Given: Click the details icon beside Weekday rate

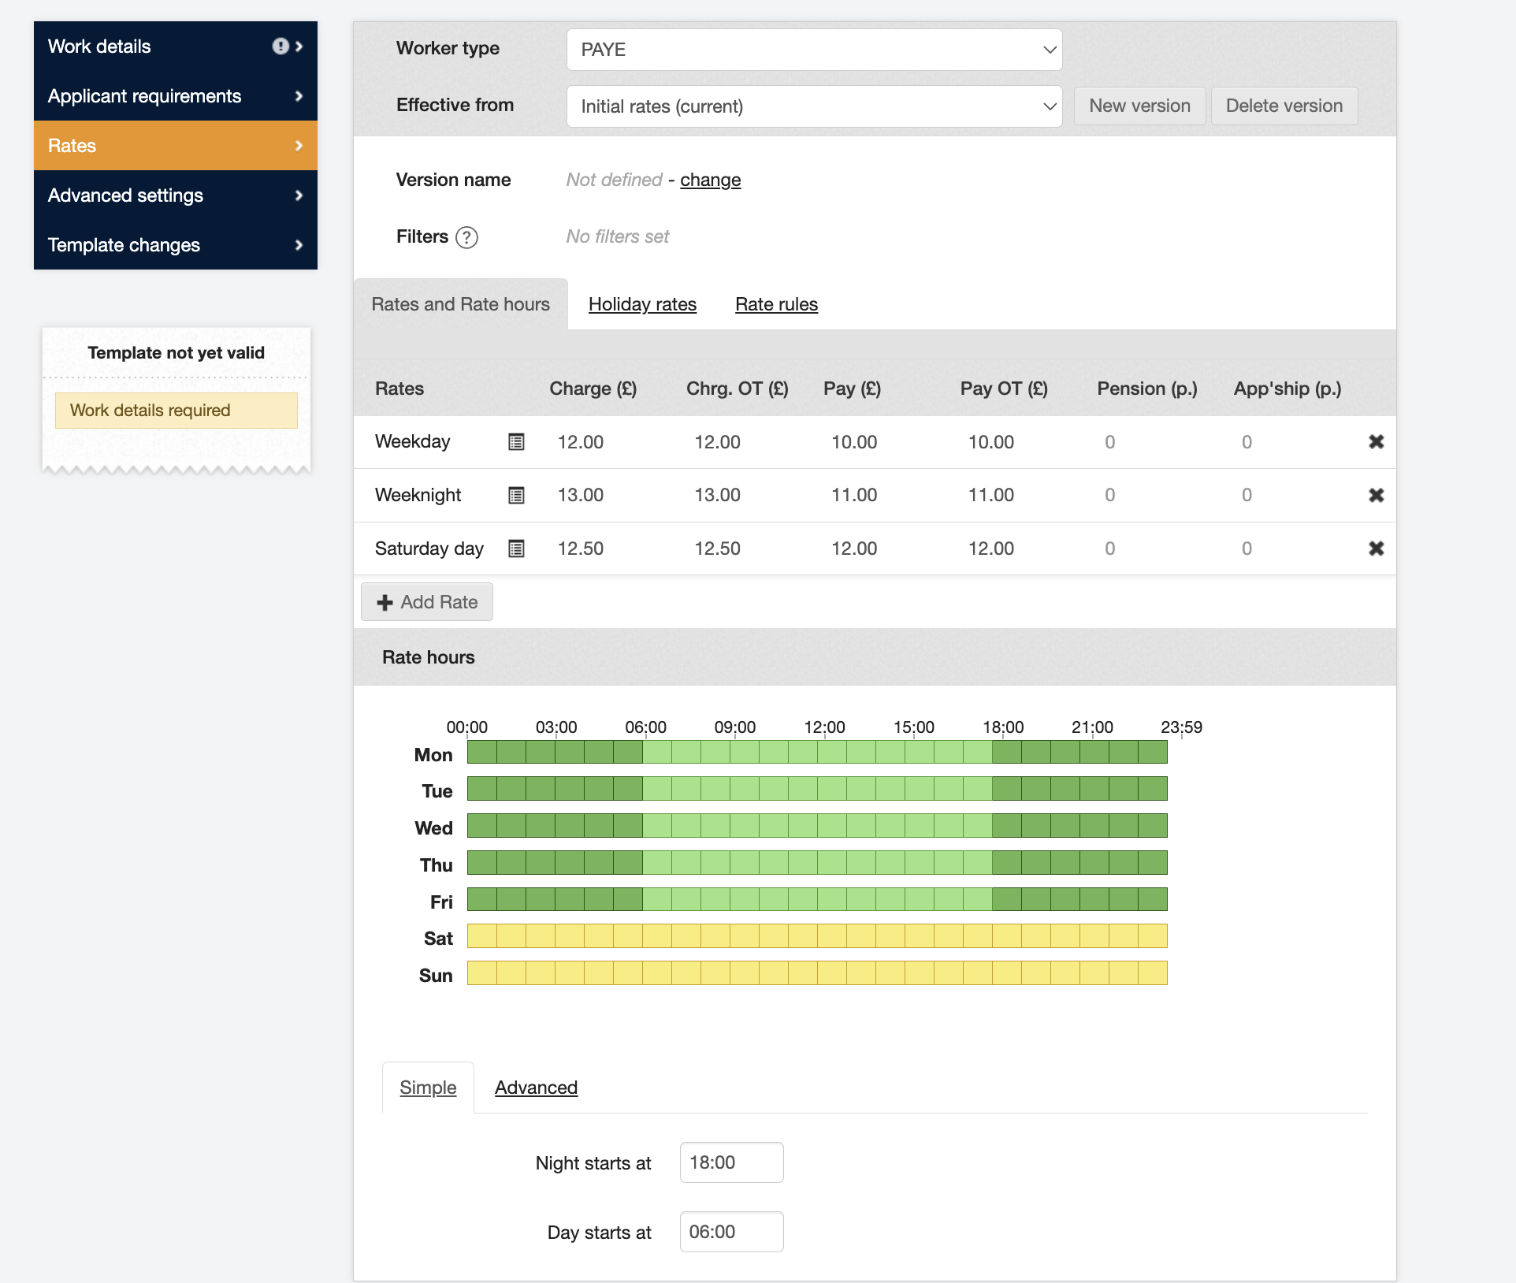Looking at the screenshot, I should 516,442.
